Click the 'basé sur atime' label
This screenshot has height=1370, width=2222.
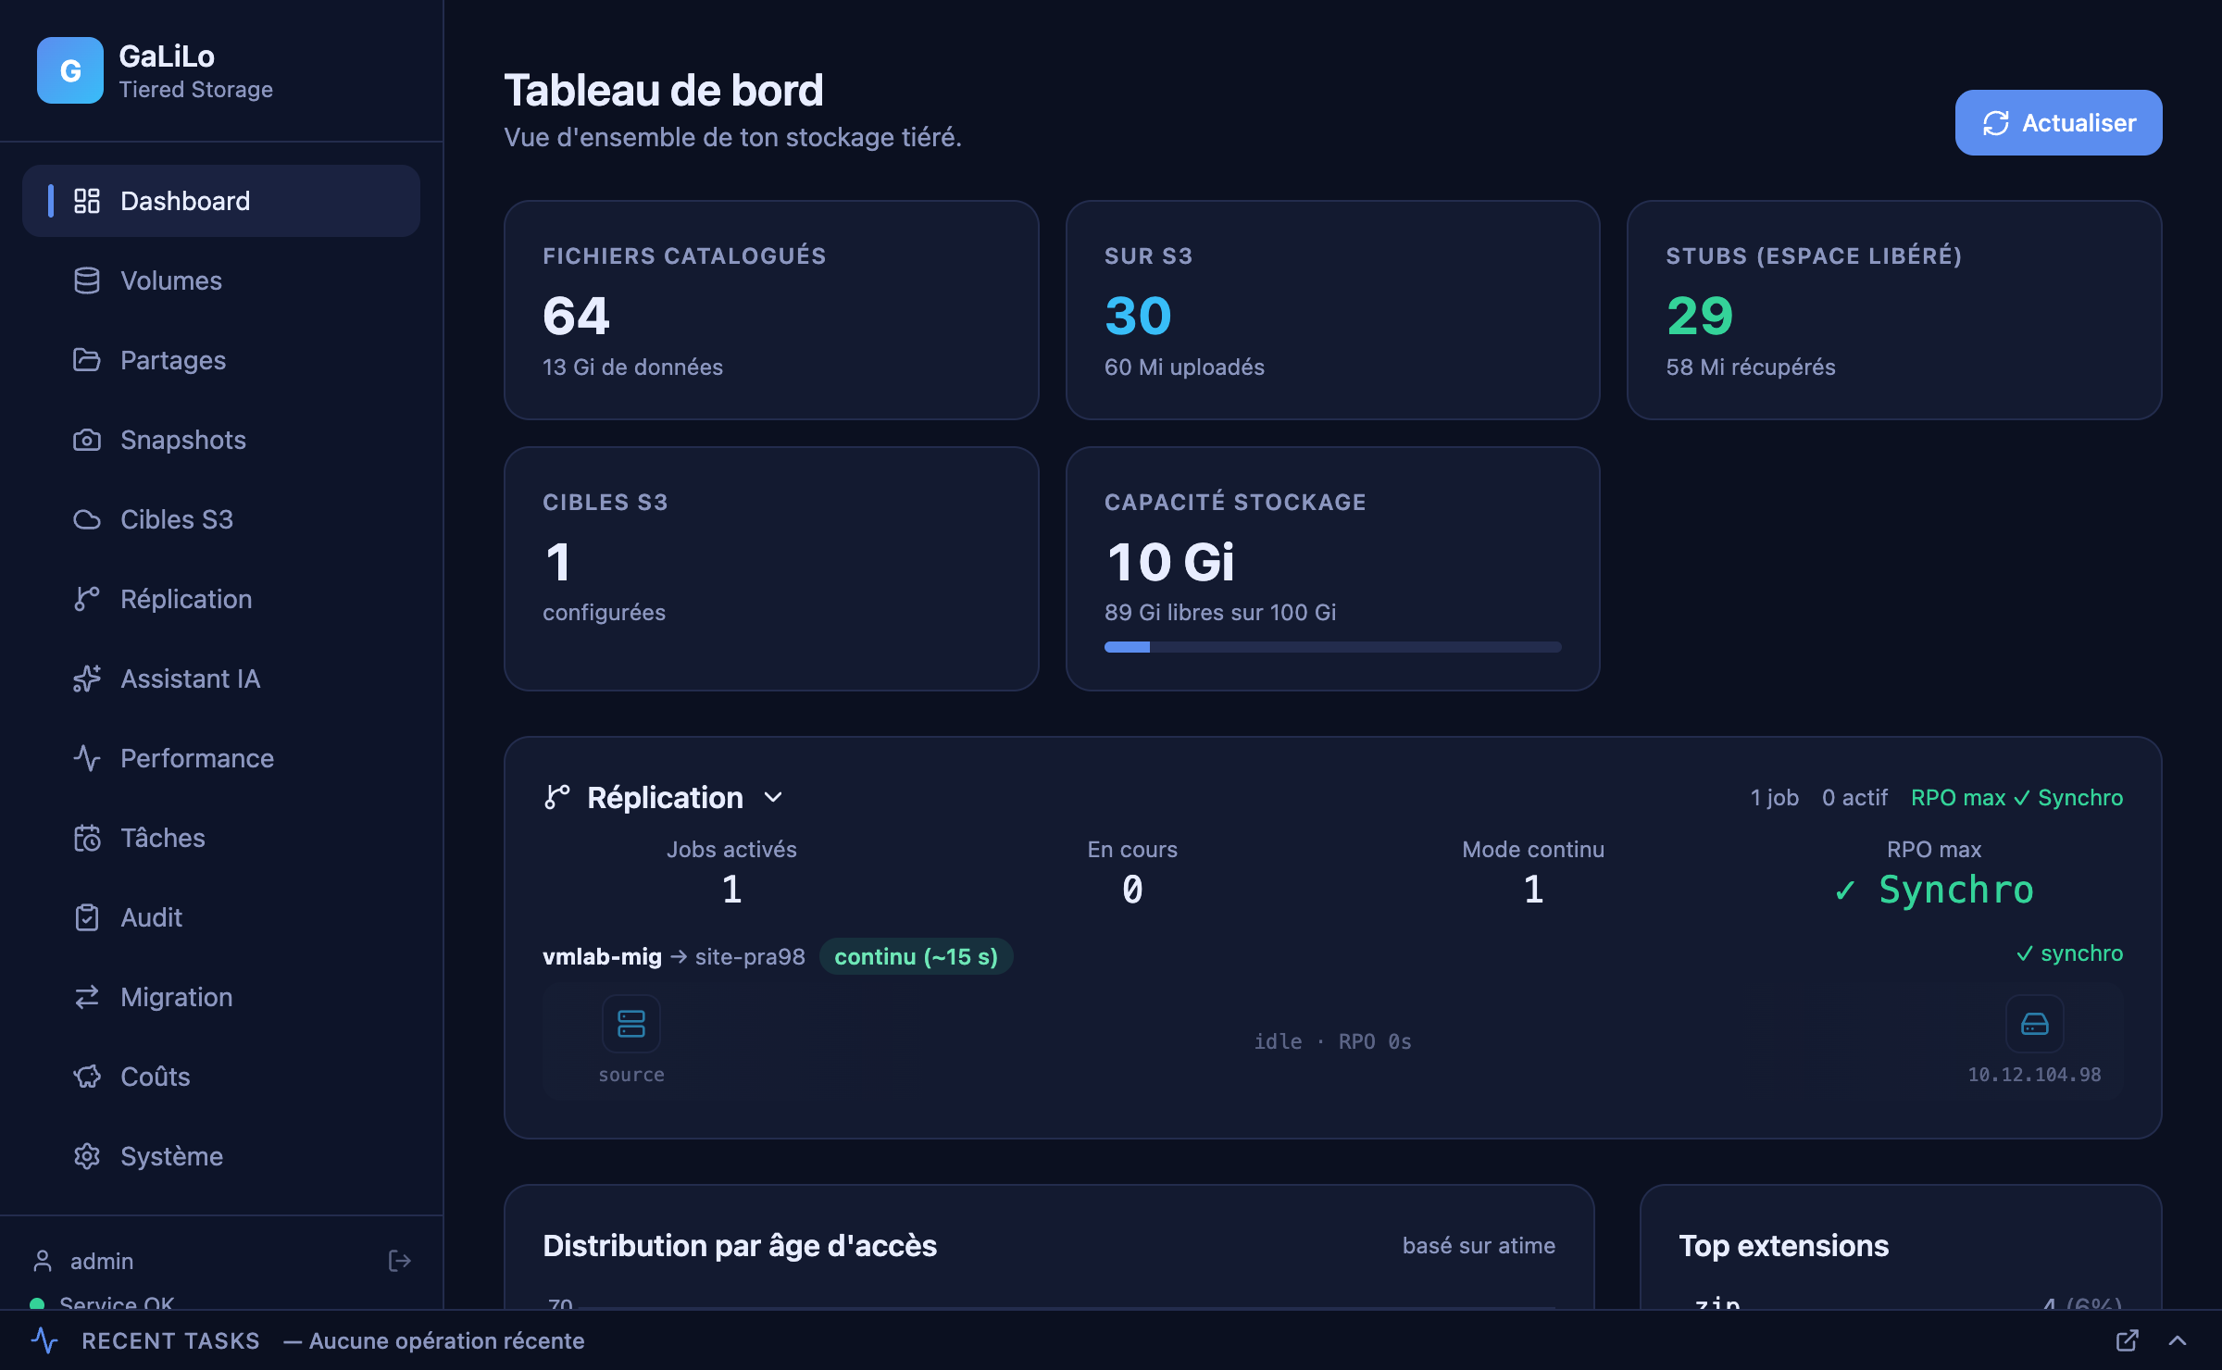click(x=1479, y=1245)
